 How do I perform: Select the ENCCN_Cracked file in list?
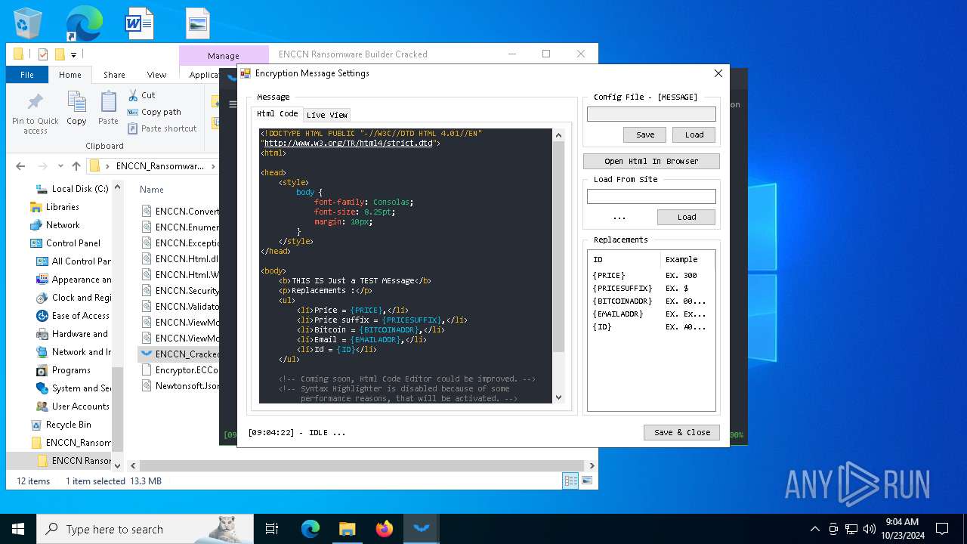tap(181, 354)
